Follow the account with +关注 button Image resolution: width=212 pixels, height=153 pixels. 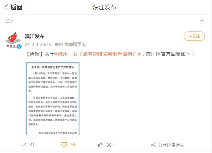pos(194,36)
